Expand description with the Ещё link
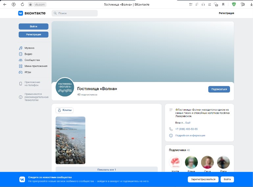253x187 pixels. [x=188, y=122]
